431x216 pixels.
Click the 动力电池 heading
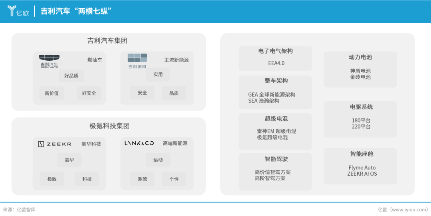coord(360,57)
